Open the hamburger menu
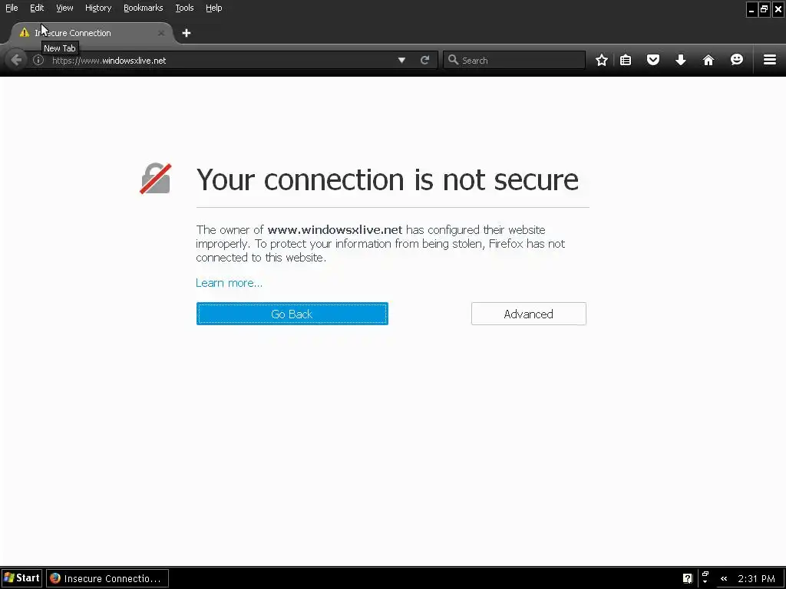Screen dimensions: 786x589 tap(770, 60)
